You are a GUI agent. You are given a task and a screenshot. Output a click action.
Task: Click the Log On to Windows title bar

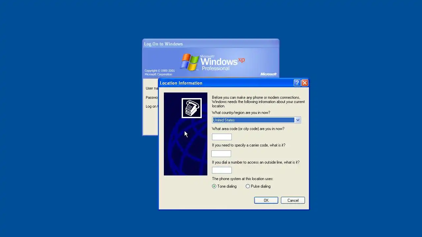(x=211, y=44)
